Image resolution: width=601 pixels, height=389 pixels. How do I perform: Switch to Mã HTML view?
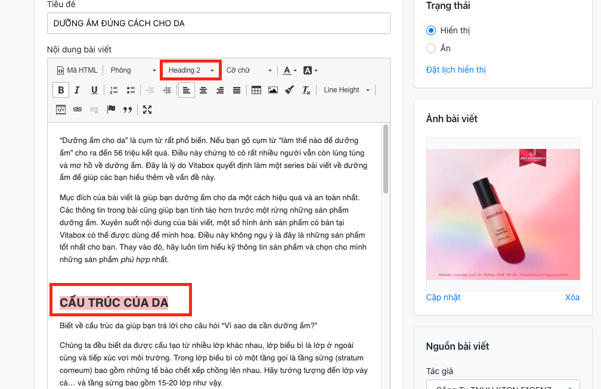[77, 70]
